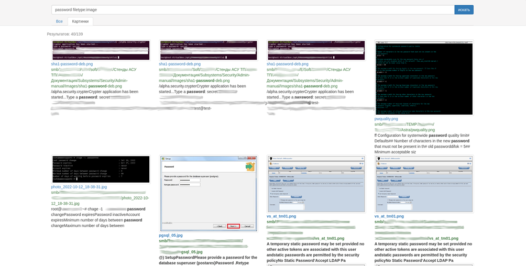Image resolution: width=526 pixels, height=266 pixels.
Task: Switch to the "Все" results tab
Action: (59, 21)
